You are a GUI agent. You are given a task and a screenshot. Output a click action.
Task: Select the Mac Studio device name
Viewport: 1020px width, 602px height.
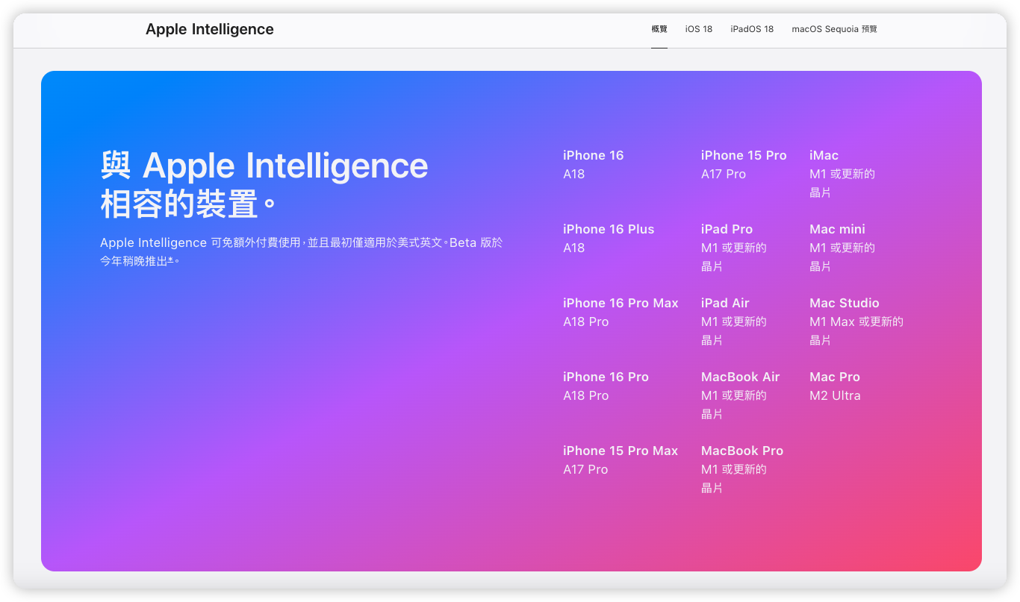(x=845, y=303)
